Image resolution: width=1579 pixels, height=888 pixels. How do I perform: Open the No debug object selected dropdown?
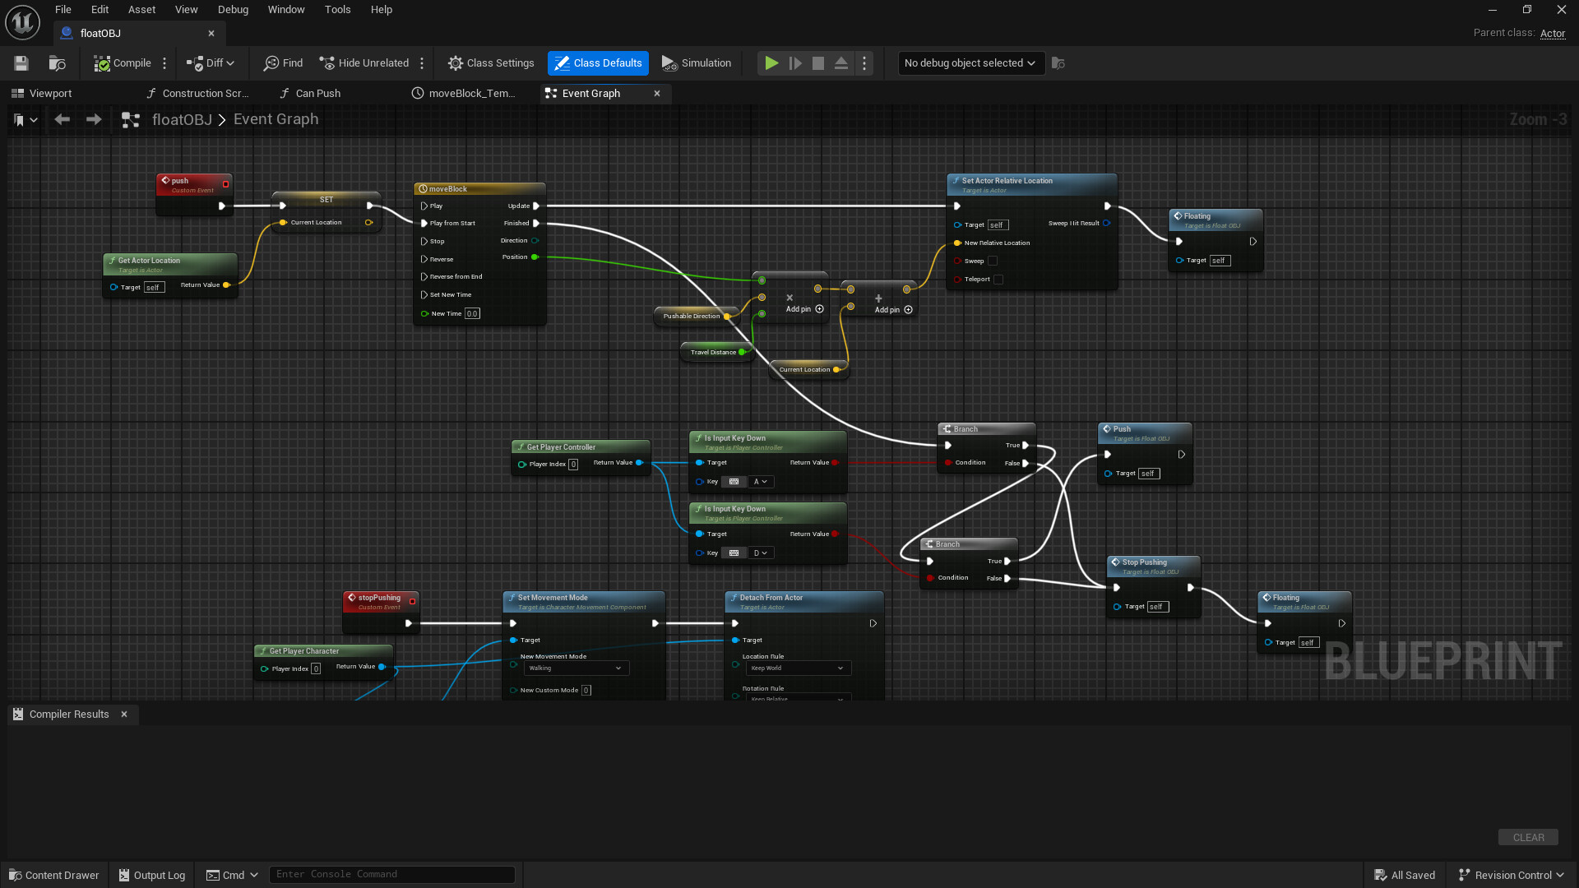point(970,62)
